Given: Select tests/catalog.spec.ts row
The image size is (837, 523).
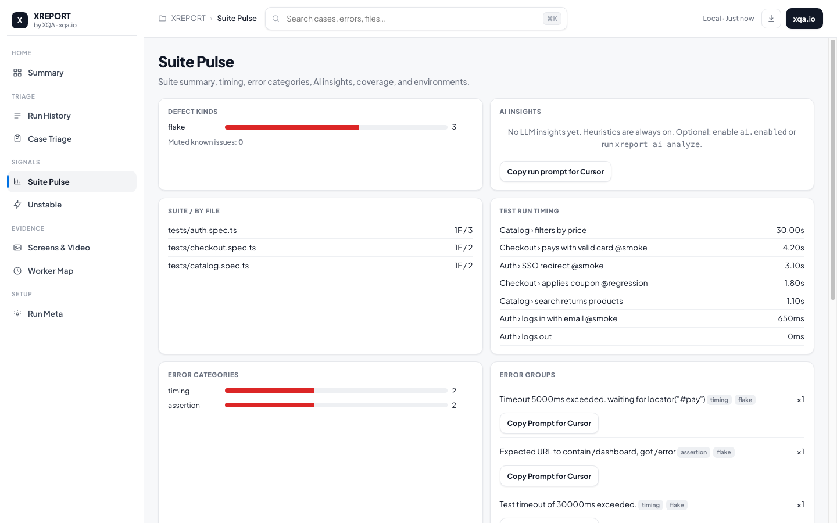Looking at the screenshot, I should click(x=320, y=266).
